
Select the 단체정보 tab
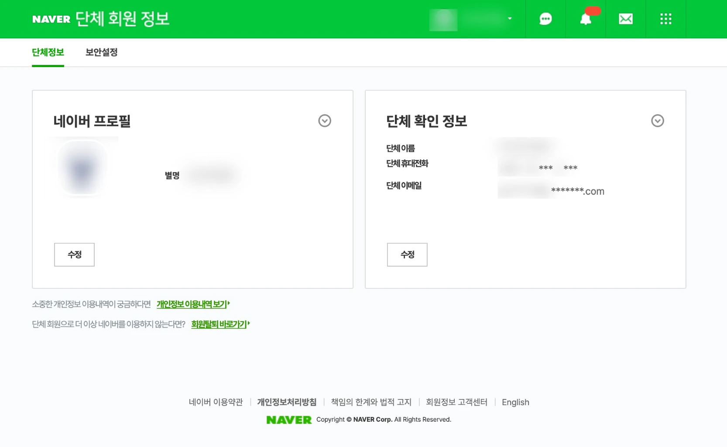[x=48, y=52]
